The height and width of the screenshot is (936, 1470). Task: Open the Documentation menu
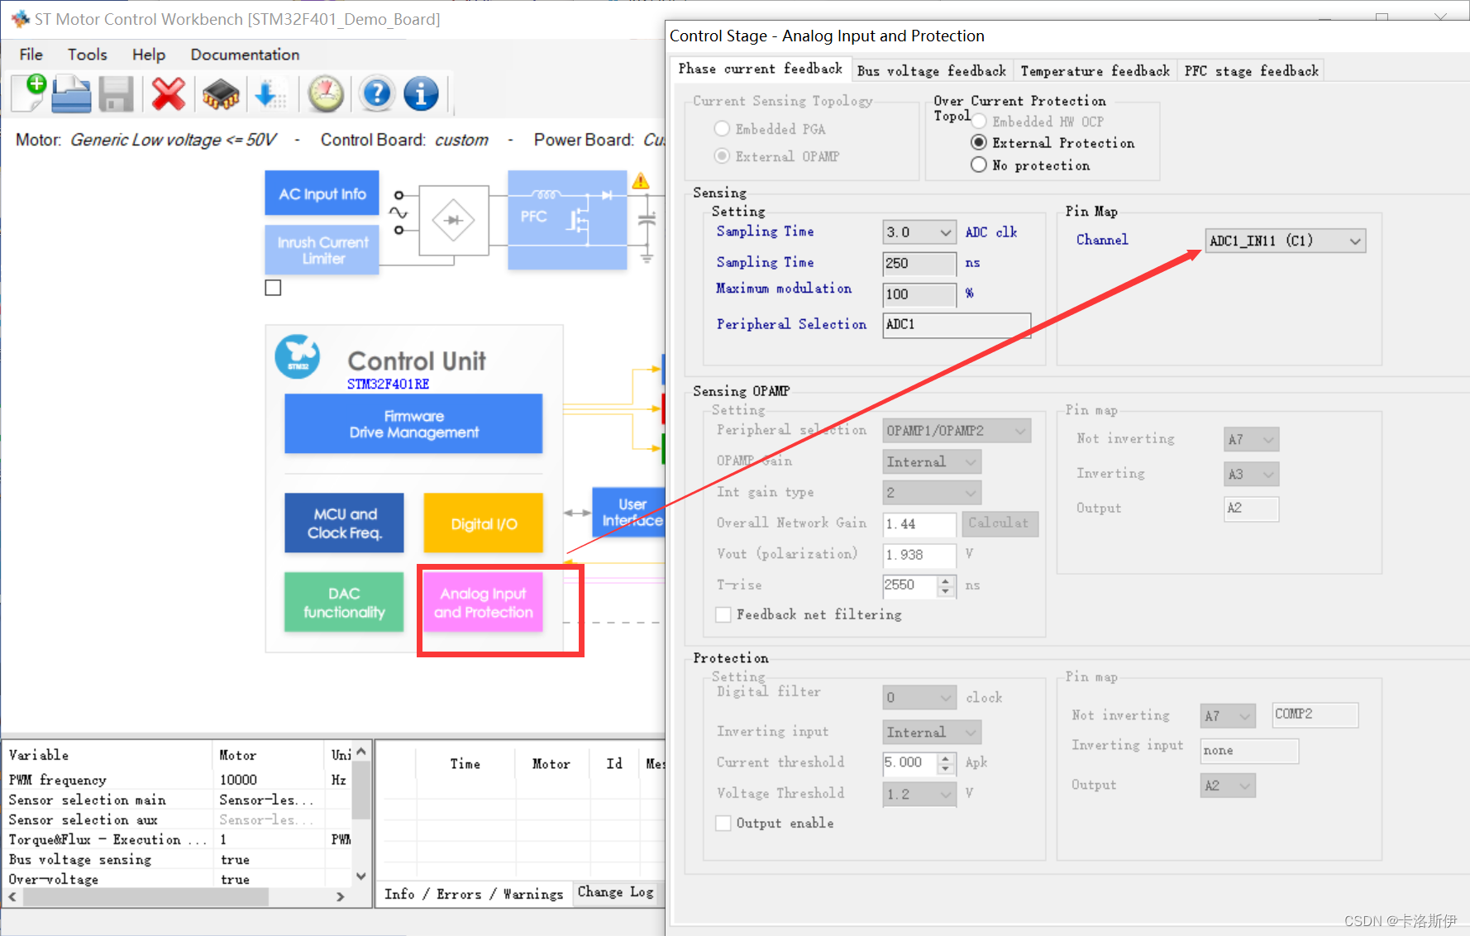(x=245, y=55)
